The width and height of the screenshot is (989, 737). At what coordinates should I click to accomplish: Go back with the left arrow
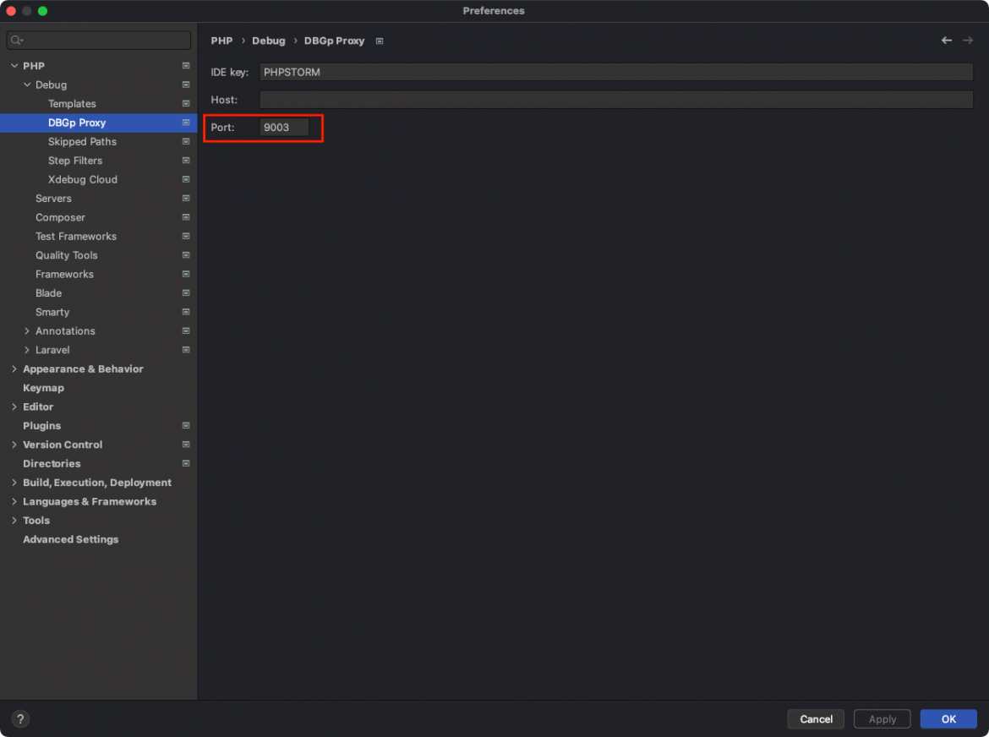coord(946,41)
